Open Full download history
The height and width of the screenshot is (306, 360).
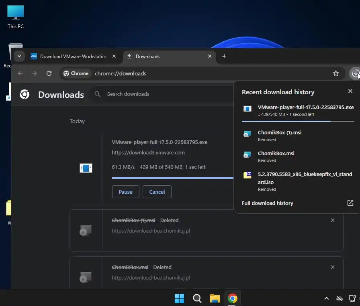coord(268,203)
